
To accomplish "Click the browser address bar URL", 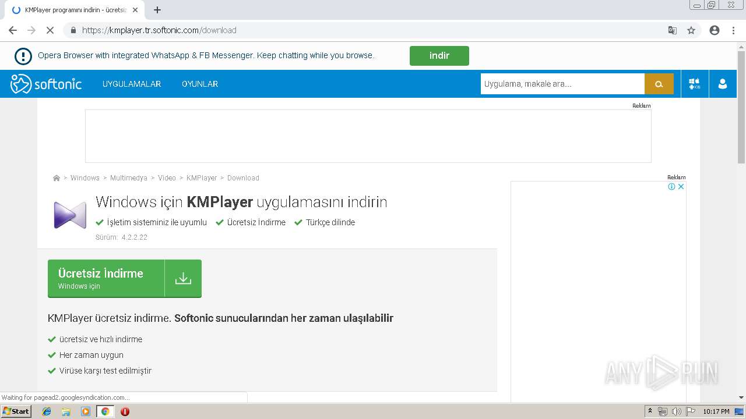I will 159,30.
